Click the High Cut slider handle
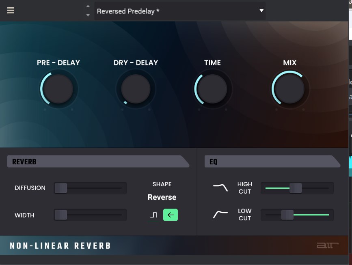 pos(295,188)
